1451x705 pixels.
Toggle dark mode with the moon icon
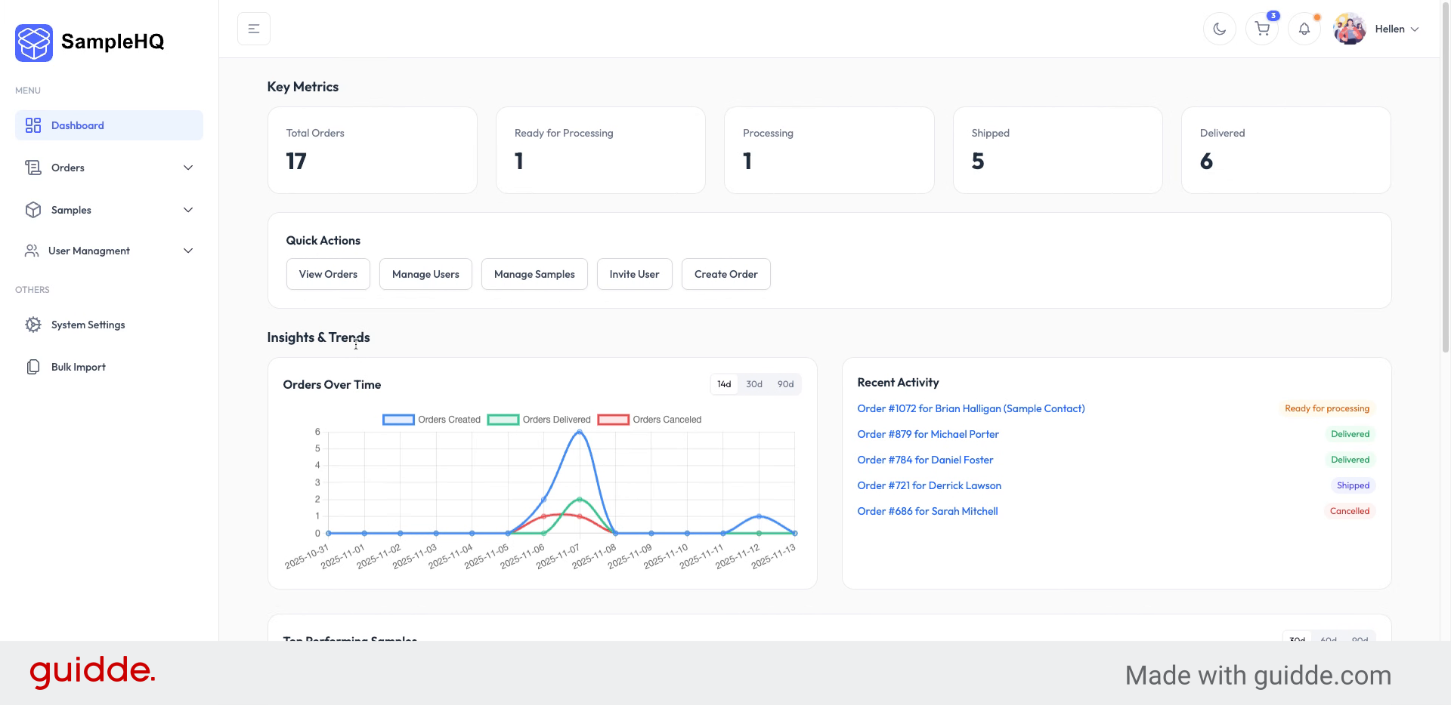(1219, 29)
